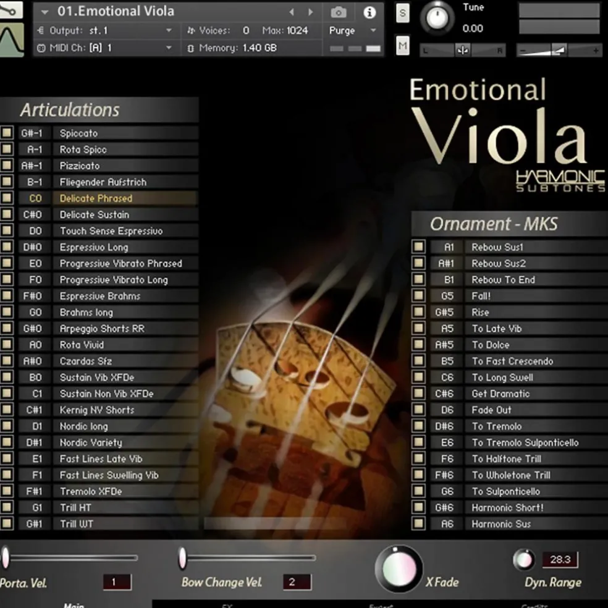Click the pan slider bar
608x608 pixels.
click(x=463, y=50)
